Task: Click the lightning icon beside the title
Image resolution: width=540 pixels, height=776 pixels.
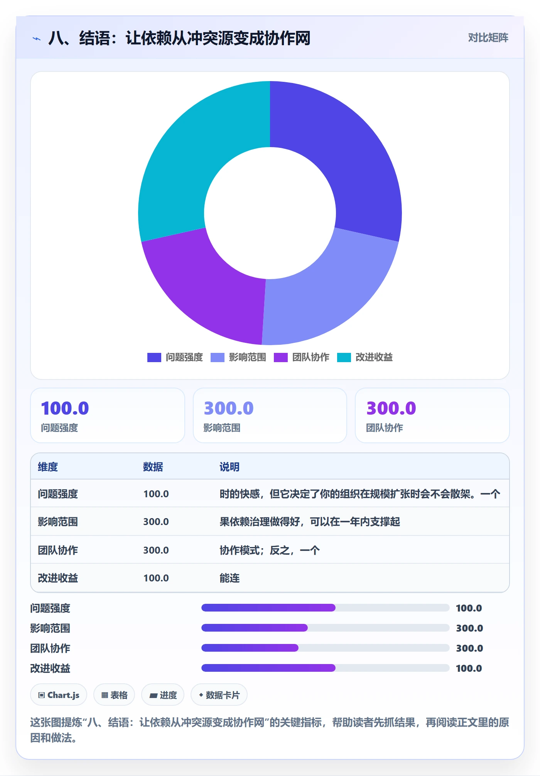Action: [37, 39]
